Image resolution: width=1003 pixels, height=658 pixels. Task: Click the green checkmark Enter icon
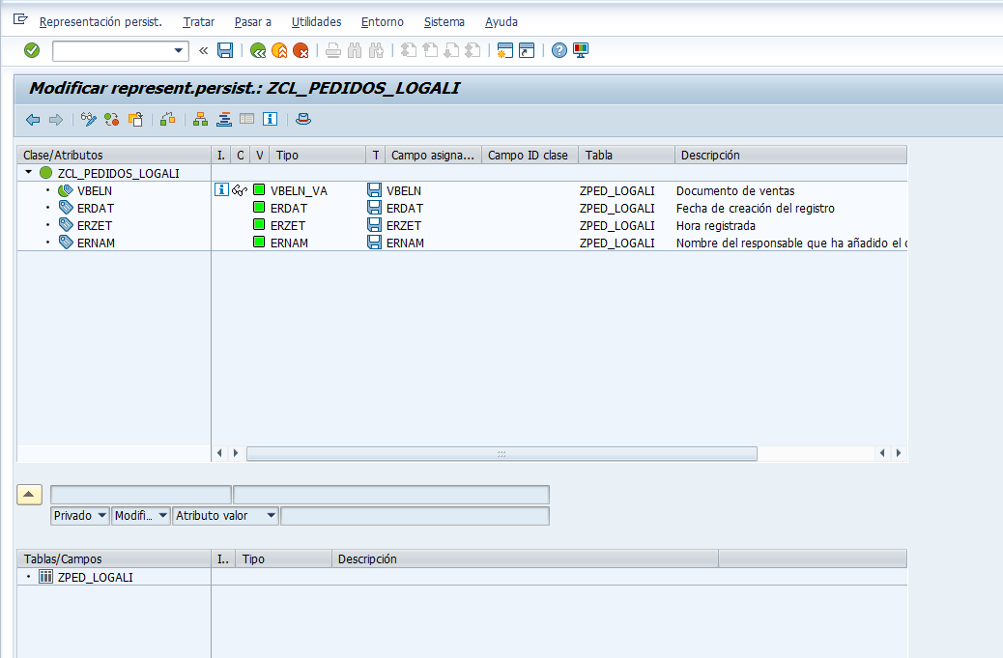tap(31, 50)
